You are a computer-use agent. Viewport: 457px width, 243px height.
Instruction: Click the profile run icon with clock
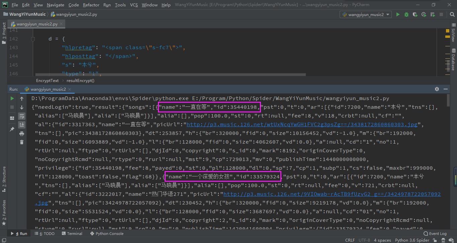tap(424, 14)
